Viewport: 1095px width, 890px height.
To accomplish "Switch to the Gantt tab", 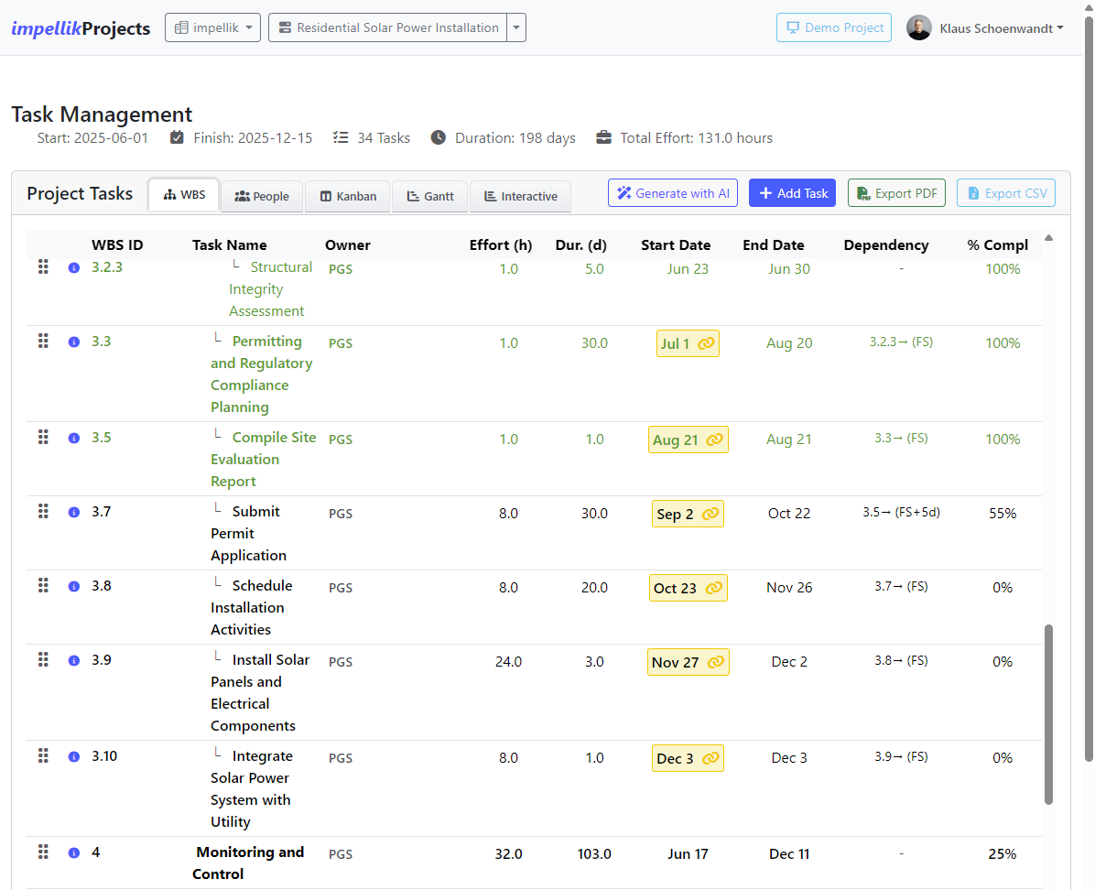I will [430, 196].
